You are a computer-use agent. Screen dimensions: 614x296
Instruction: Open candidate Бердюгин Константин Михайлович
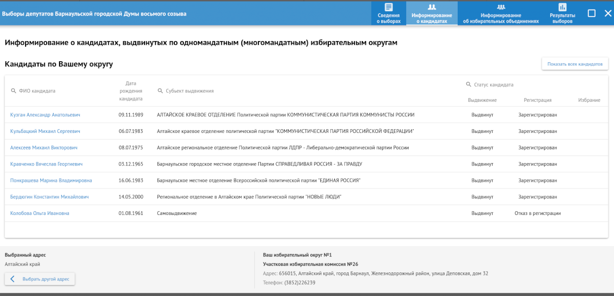tap(50, 197)
